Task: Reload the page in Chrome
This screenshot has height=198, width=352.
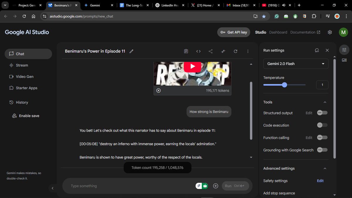Action: (24, 16)
